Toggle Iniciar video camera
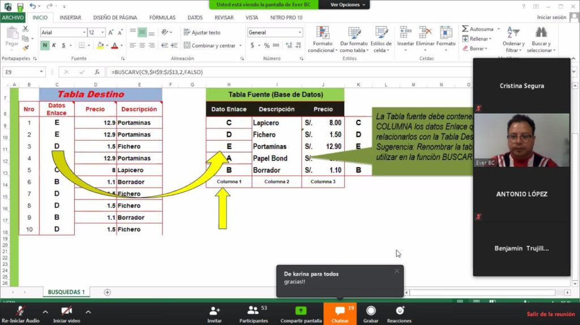Viewport: 580px width, 325px height. pos(67,314)
